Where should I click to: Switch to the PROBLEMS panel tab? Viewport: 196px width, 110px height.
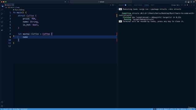[122, 5]
